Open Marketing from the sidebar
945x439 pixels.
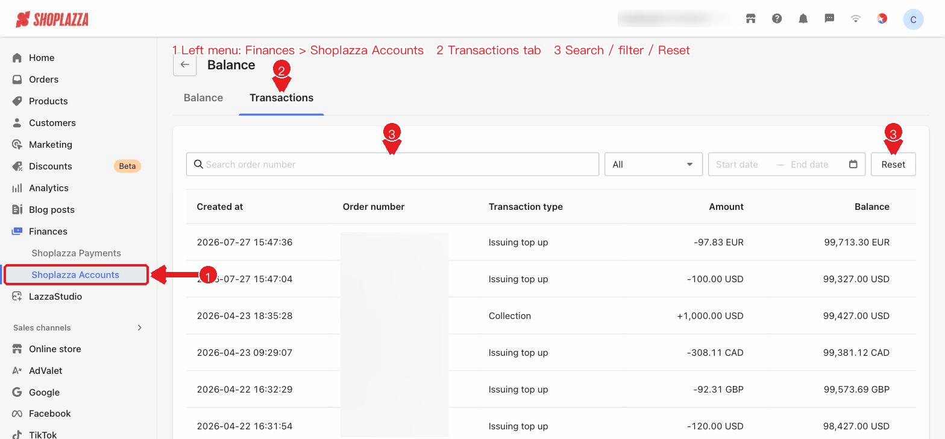pyautogui.click(x=51, y=145)
